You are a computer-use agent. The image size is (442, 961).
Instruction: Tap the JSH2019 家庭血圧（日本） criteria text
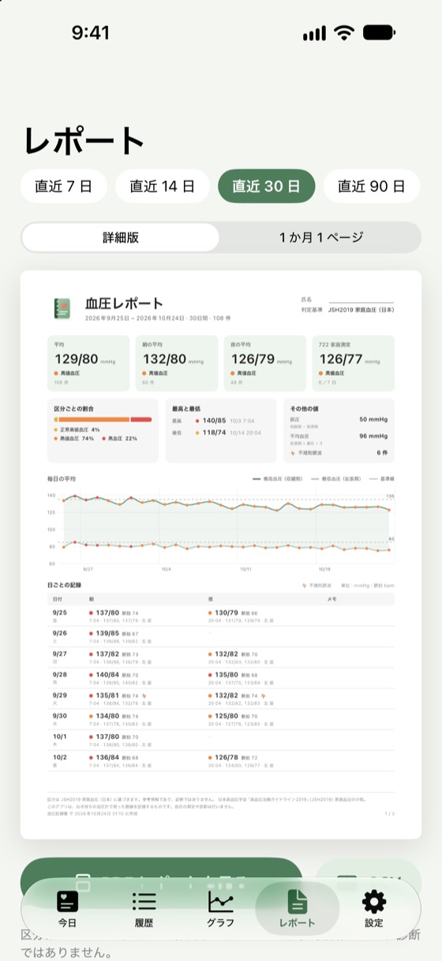[361, 311]
